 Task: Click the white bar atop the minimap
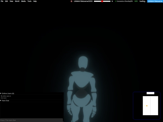pos(150,93)
